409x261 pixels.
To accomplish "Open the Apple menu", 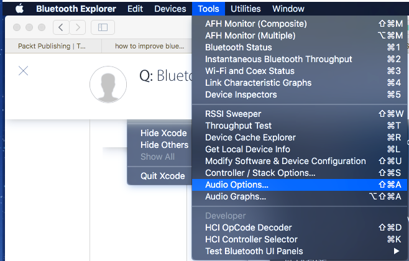I will (x=19, y=9).
